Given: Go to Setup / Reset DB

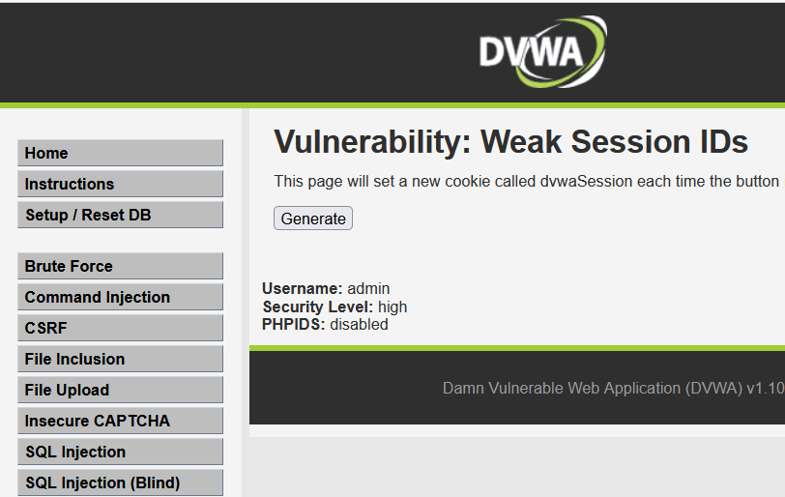Looking at the screenshot, I should coord(120,216).
